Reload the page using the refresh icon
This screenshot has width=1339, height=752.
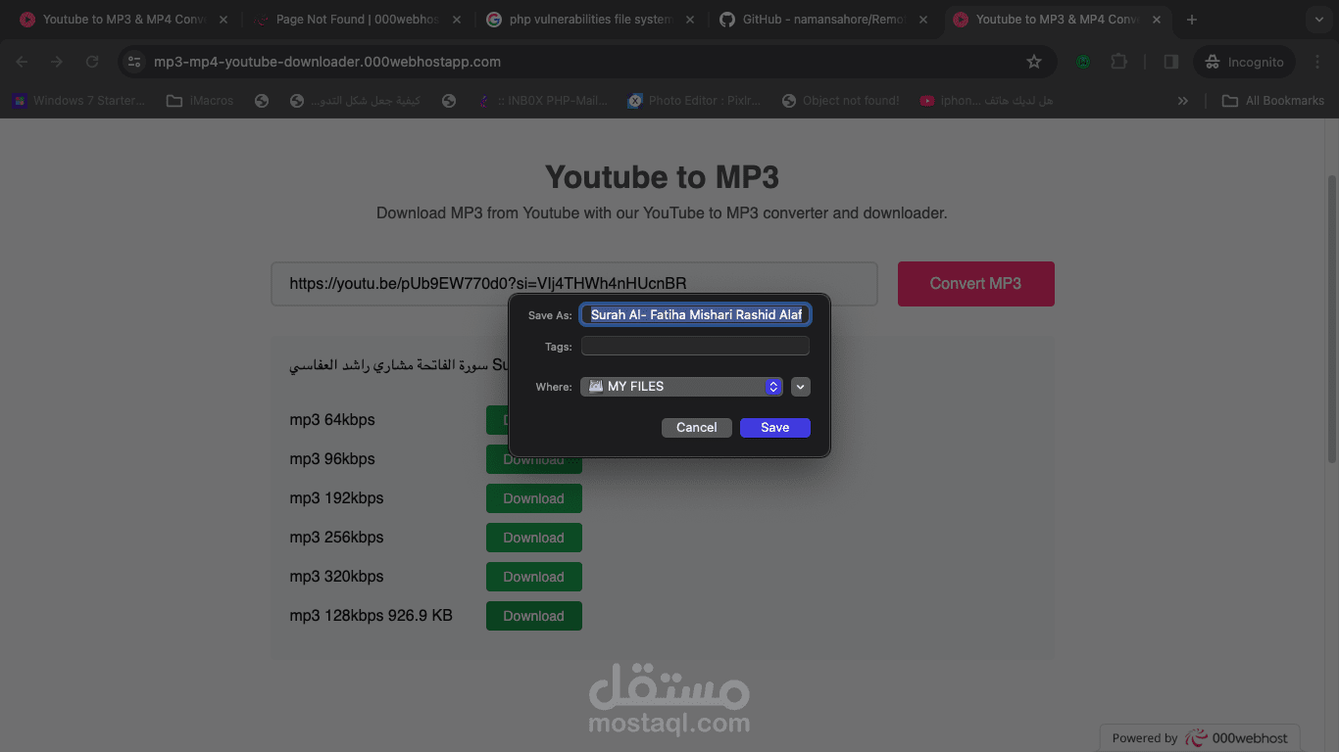tap(92, 62)
